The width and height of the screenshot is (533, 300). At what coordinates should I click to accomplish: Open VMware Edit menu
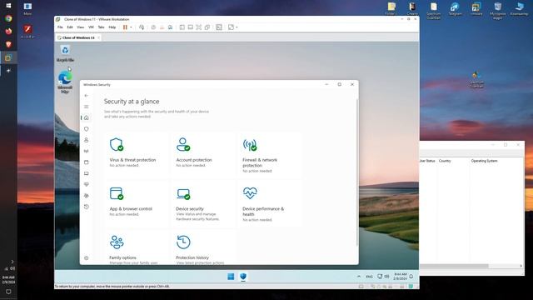[x=70, y=27]
